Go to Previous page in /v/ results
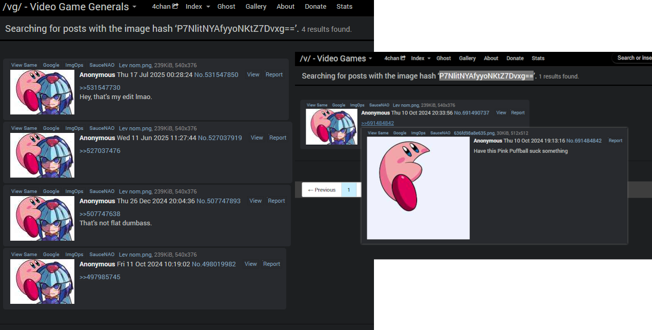652x330 pixels. tap(322, 190)
